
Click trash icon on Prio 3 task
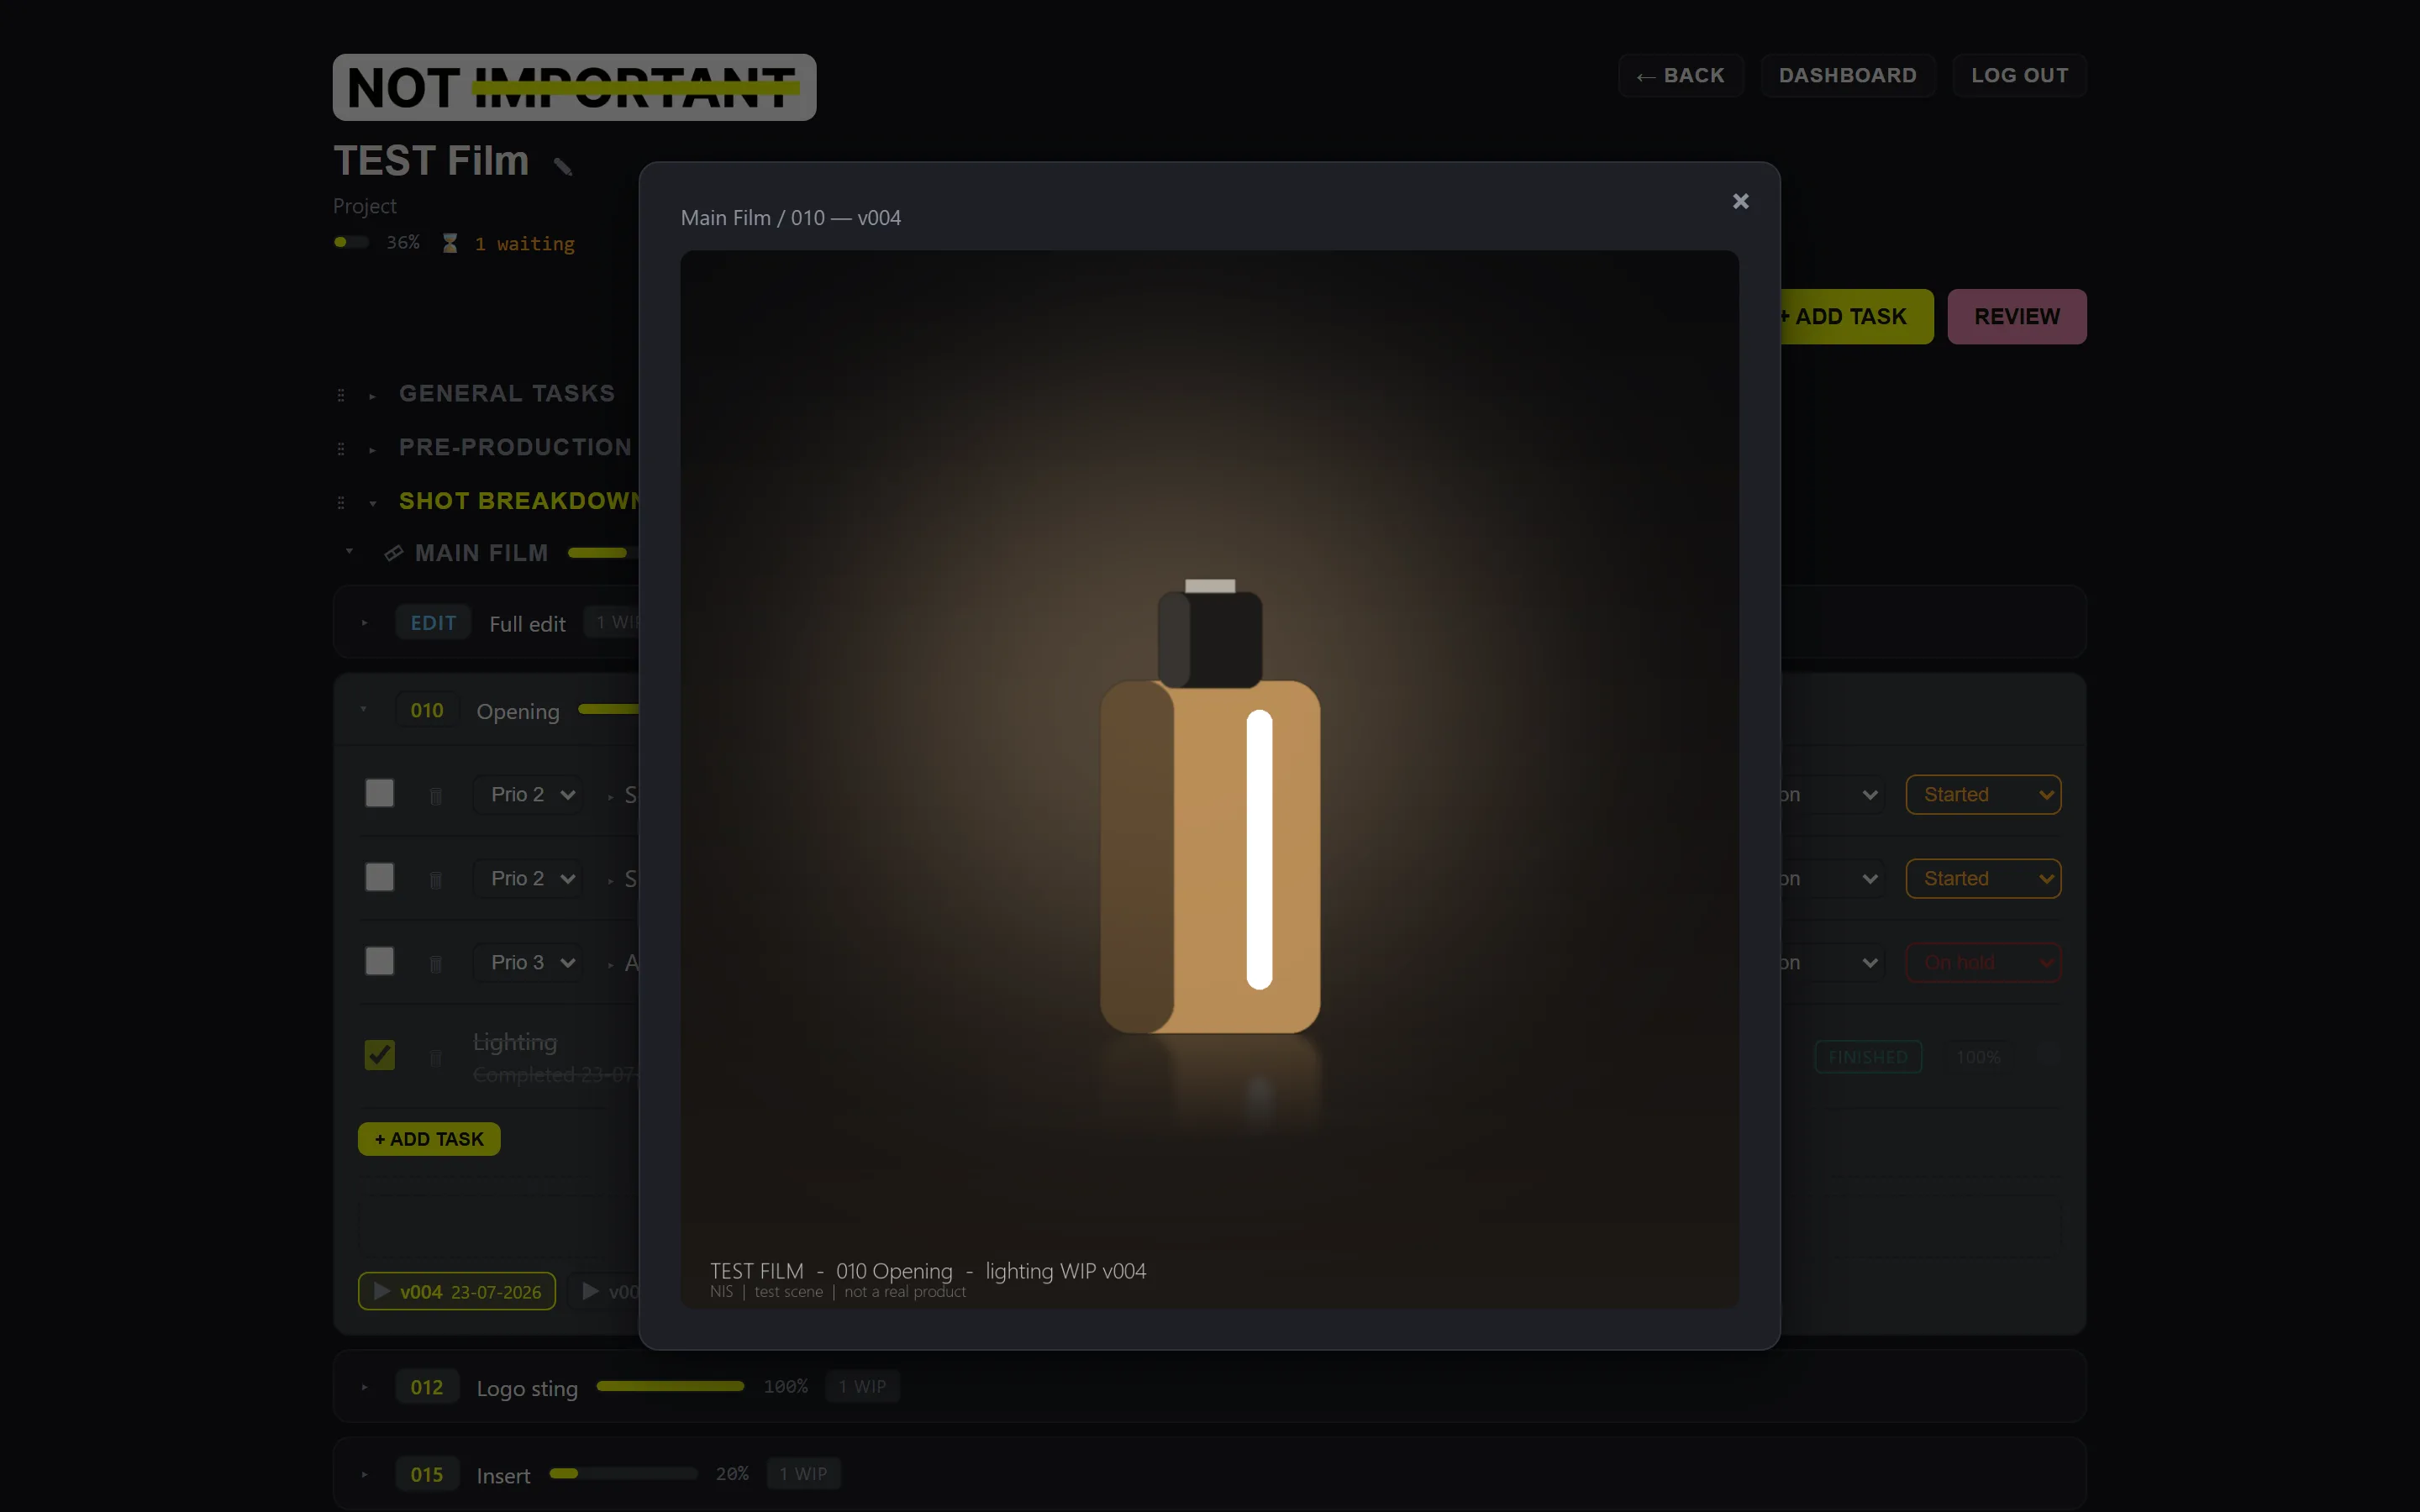[436, 964]
